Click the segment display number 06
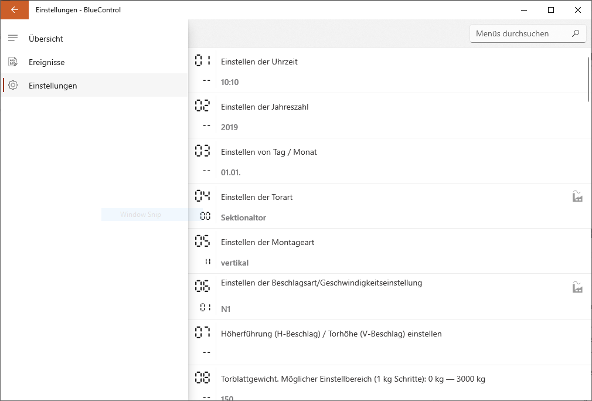The image size is (592, 401). coord(202,286)
